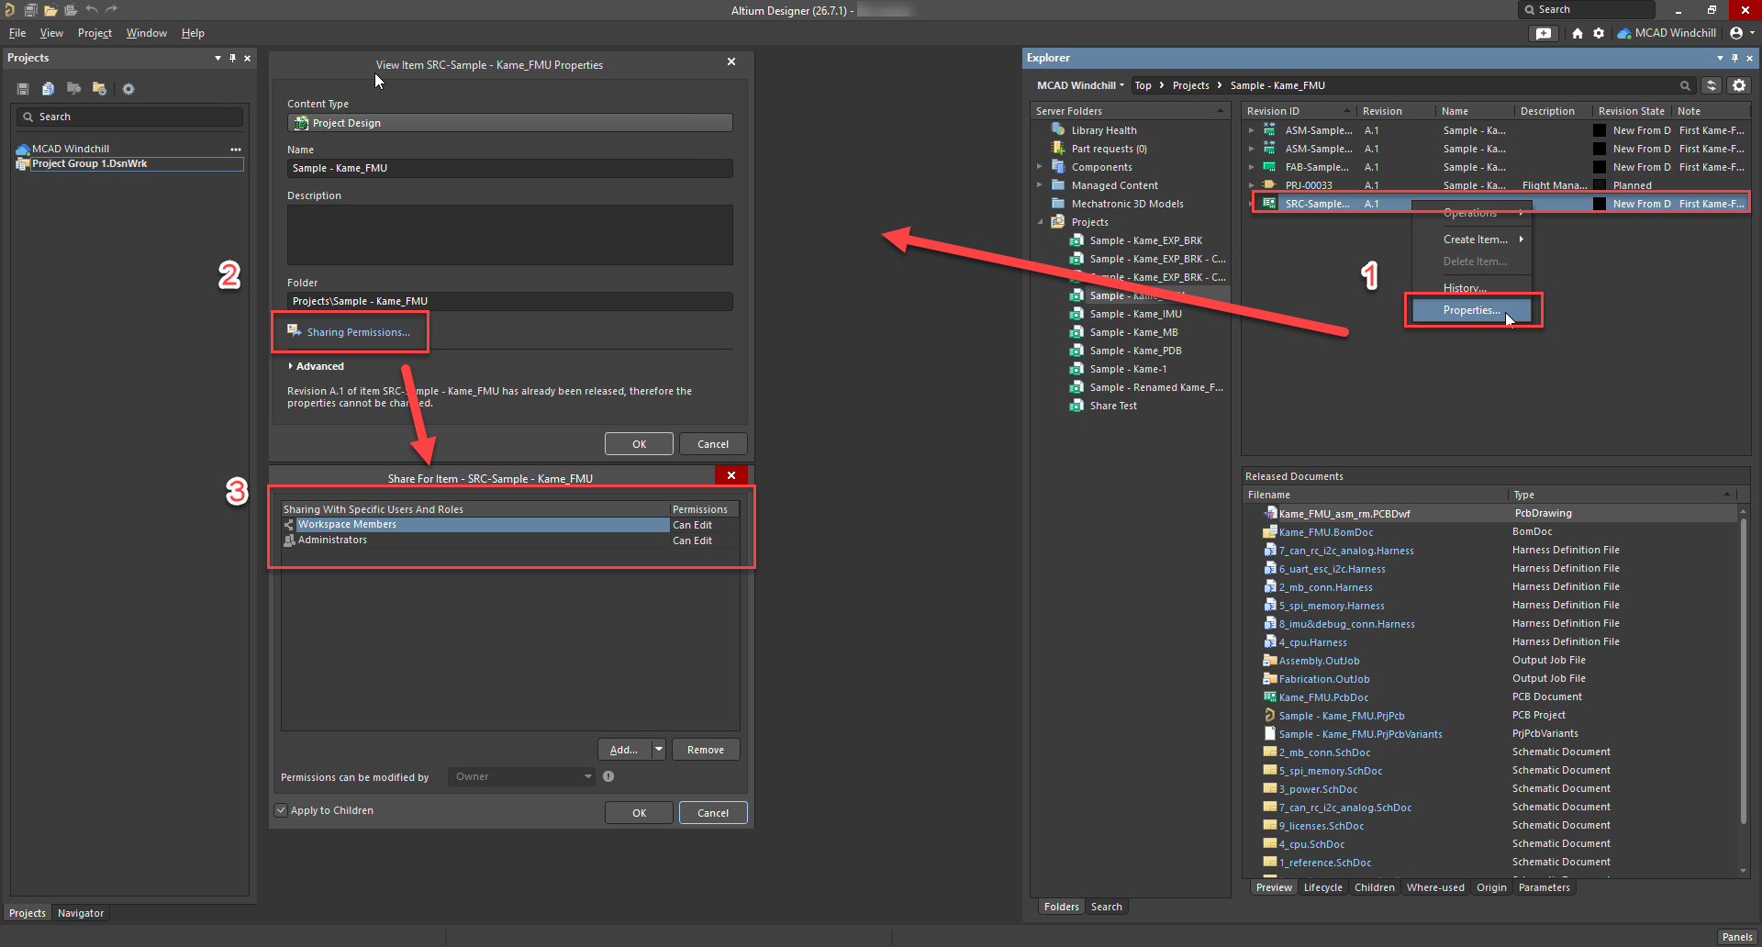This screenshot has height=947, width=1762.
Task: Click the Compile documents icon in the Projects panel toolbar
Action: (48, 89)
